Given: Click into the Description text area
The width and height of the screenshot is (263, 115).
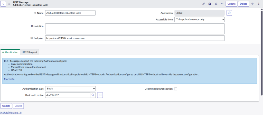Looking at the screenshot, I should [x=135, y=29].
